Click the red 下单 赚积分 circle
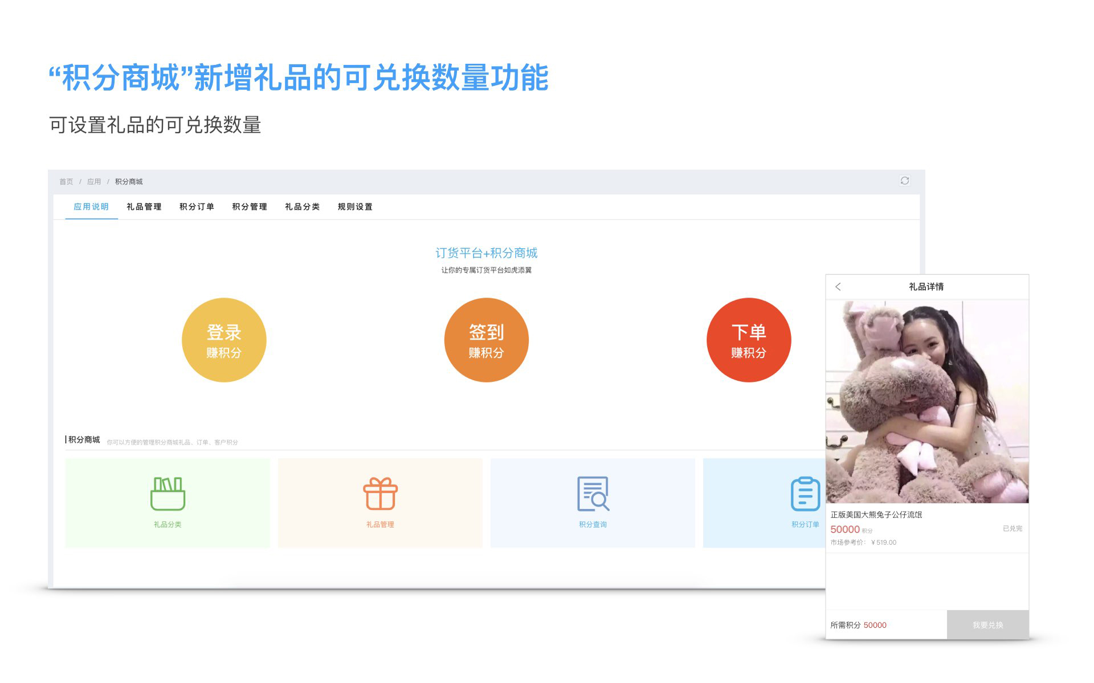The image size is (1094, 683). coord(748,340)
